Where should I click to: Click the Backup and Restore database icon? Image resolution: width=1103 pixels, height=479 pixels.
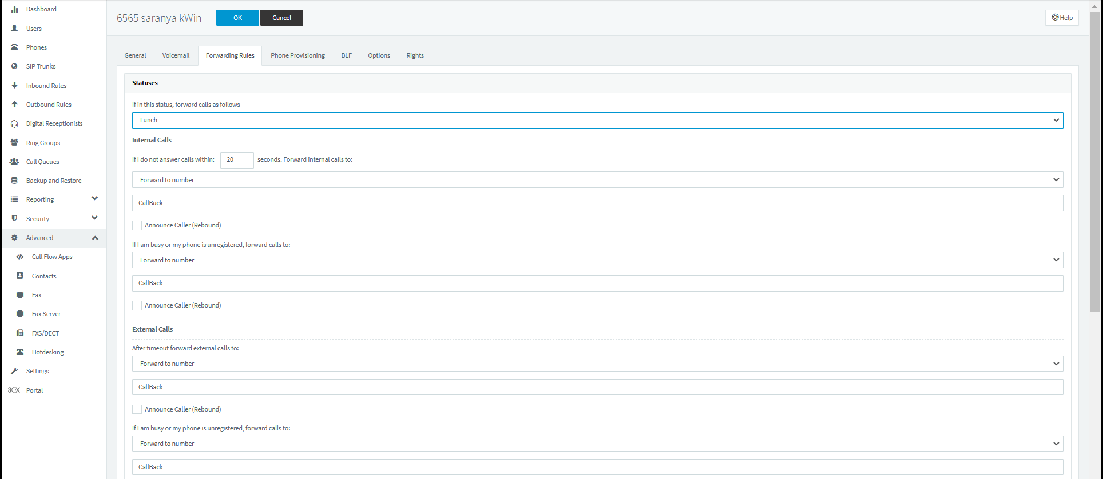(15, 181)
